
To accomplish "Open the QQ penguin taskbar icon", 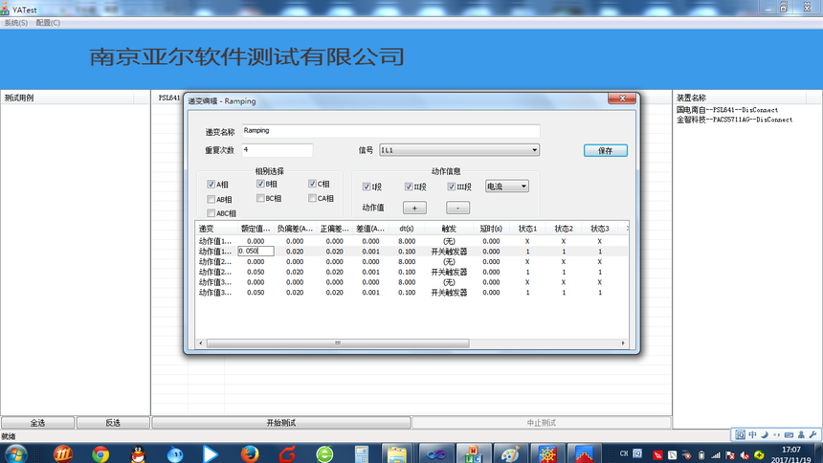I will 138,453.
